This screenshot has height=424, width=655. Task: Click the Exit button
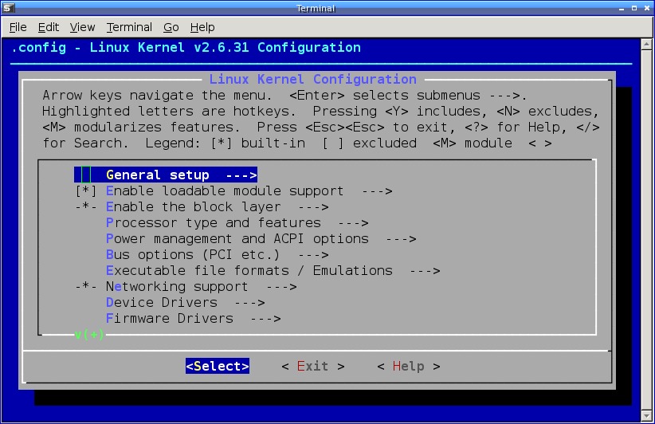coord(313,367)
